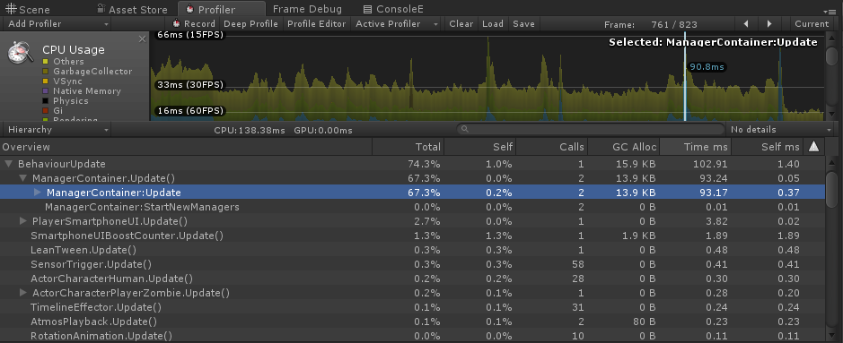The height and width of the screenshot is (343, 843).
Task: Collapse the BehaviourUpdate tree row
Action: click(8, 164)
